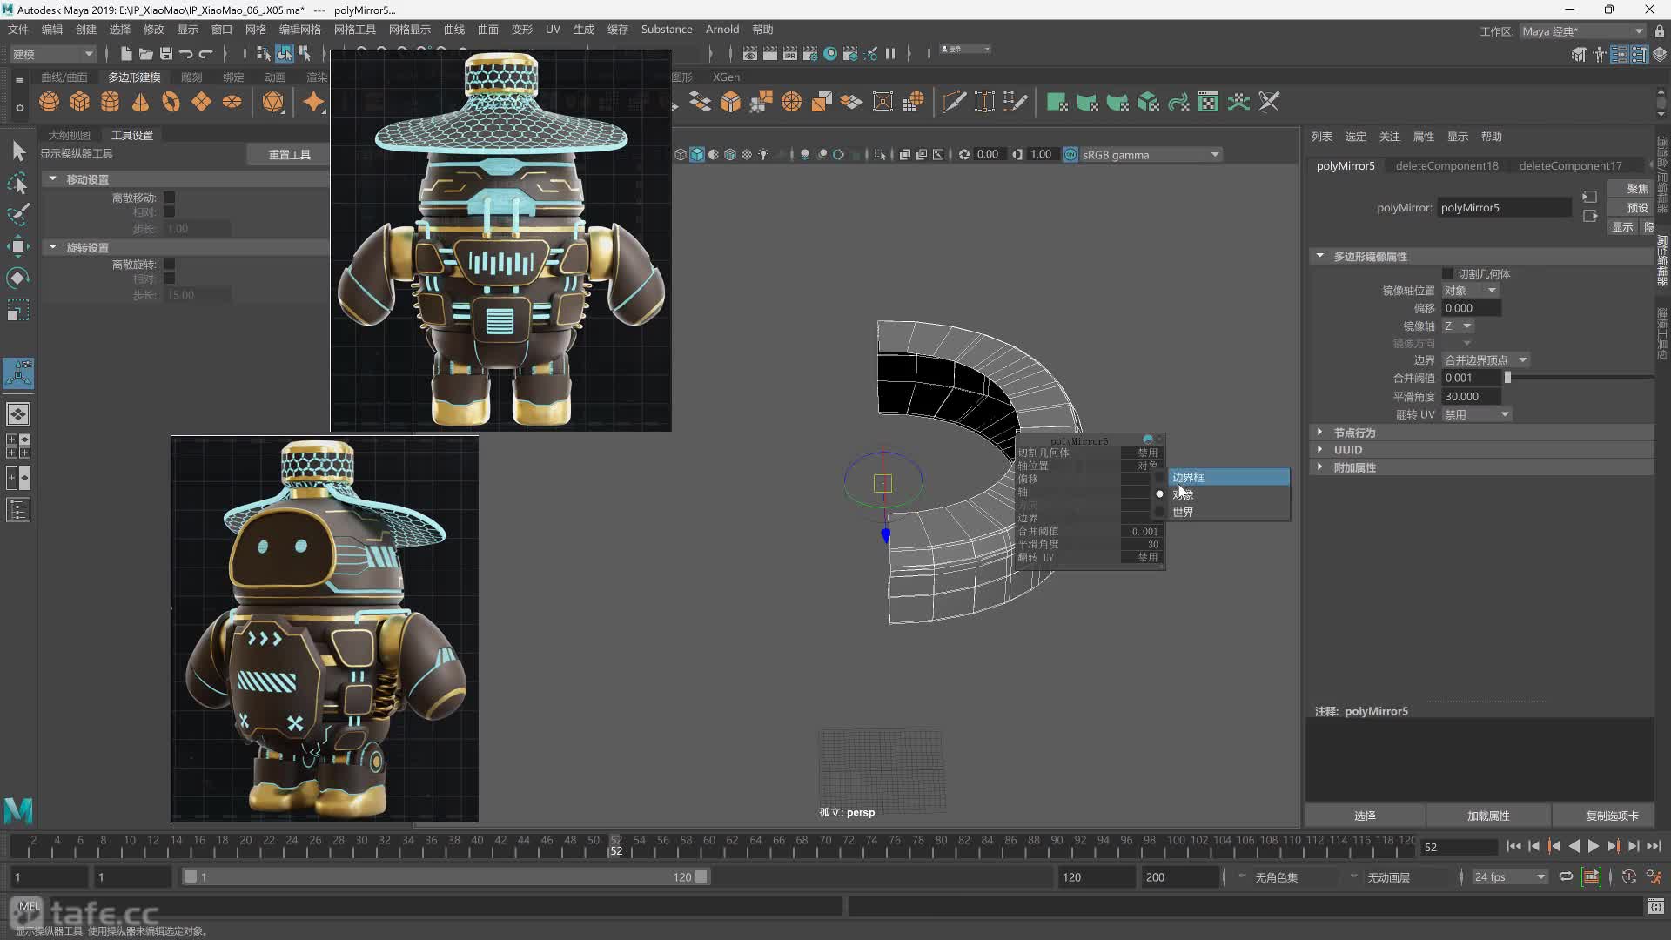The width and height of the screenshot is (1671, 940).
Task: Toggle the workspace lock icon
Action: [1660, 31]
